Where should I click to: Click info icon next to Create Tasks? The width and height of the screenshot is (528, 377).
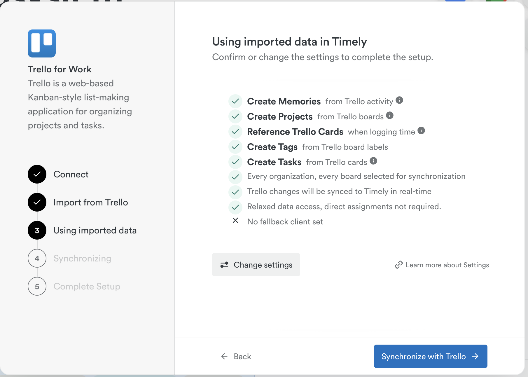pyautogui.click(x=373, y=161)
